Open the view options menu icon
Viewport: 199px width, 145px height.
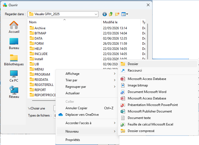coord(125,14)
